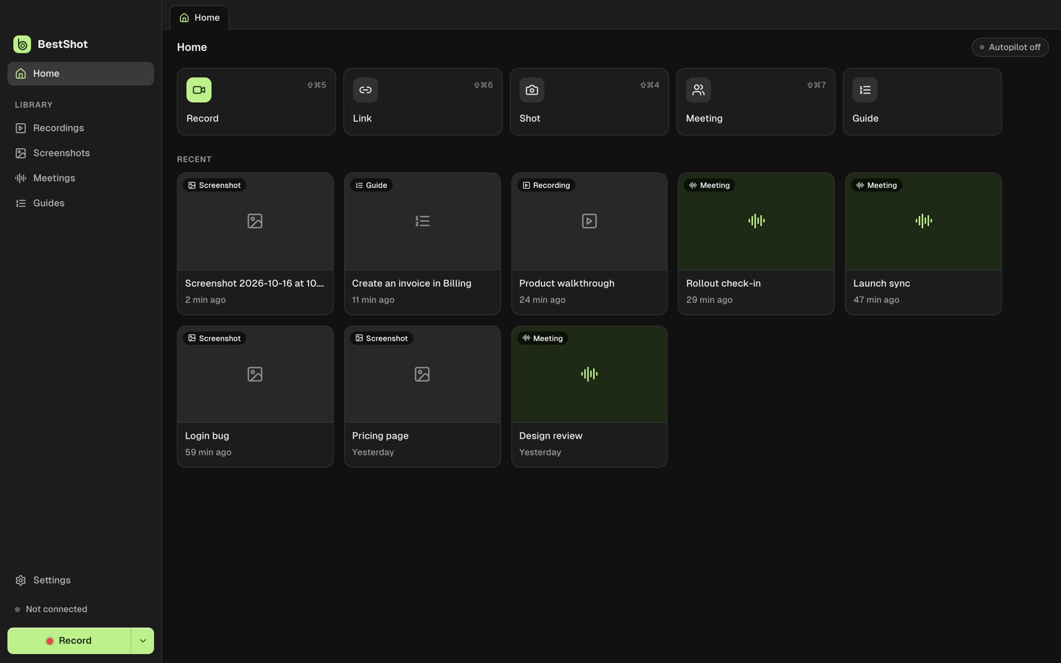Viewport: 1061px width, 663px height.
Task: Open Recordings in the library sidebar
Action: pyautogui.click(x=81, y=128)
